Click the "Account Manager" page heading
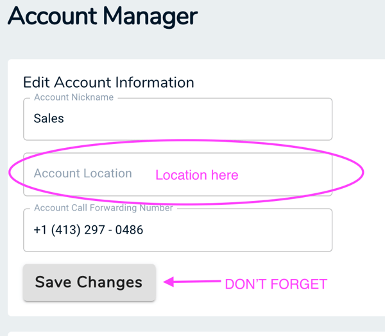Image resolution: width=385 pixels, height=336 pixels. click(103, 15)
